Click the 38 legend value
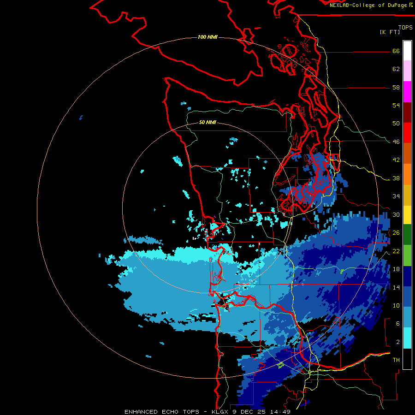This screenshot has width=415, height=415. (x=396, y=178)
